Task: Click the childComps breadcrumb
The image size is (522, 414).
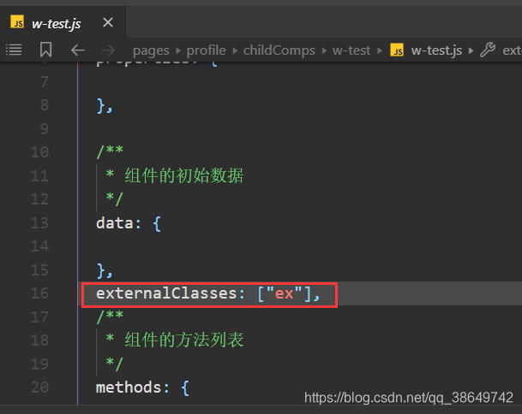Action: click(279, 50)
